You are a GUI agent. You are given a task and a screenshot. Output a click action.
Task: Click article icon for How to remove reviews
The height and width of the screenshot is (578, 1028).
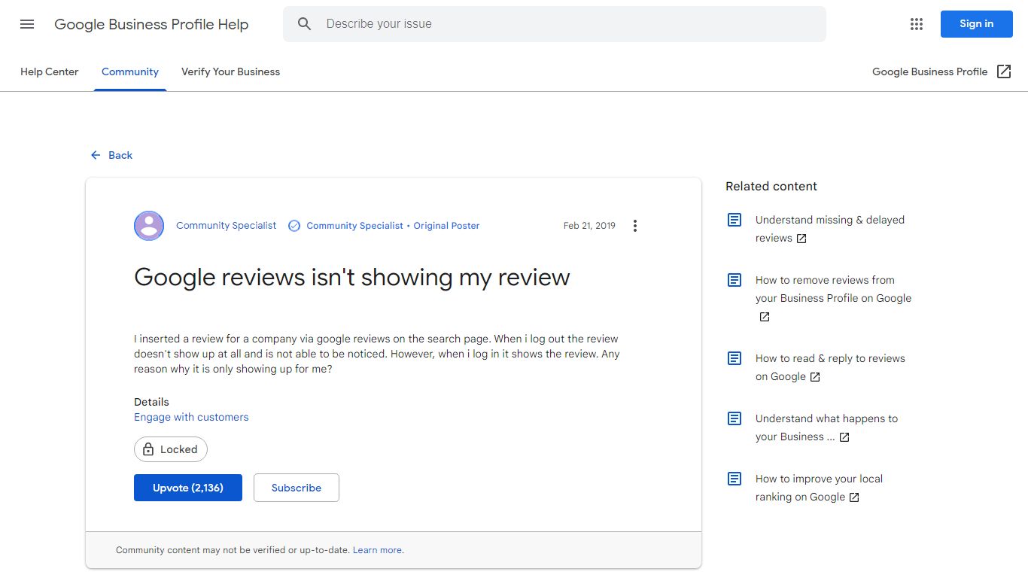[735, 280]
